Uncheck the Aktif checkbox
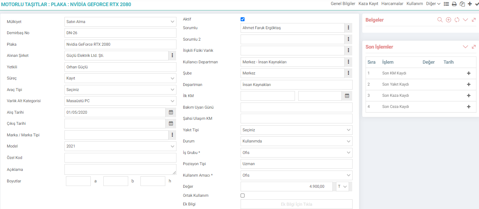This screenshot has height=209, width=479. pos(242,19)
